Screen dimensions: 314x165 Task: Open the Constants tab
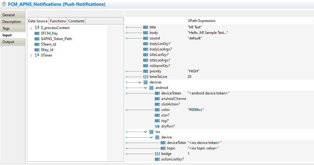[76, 21]
